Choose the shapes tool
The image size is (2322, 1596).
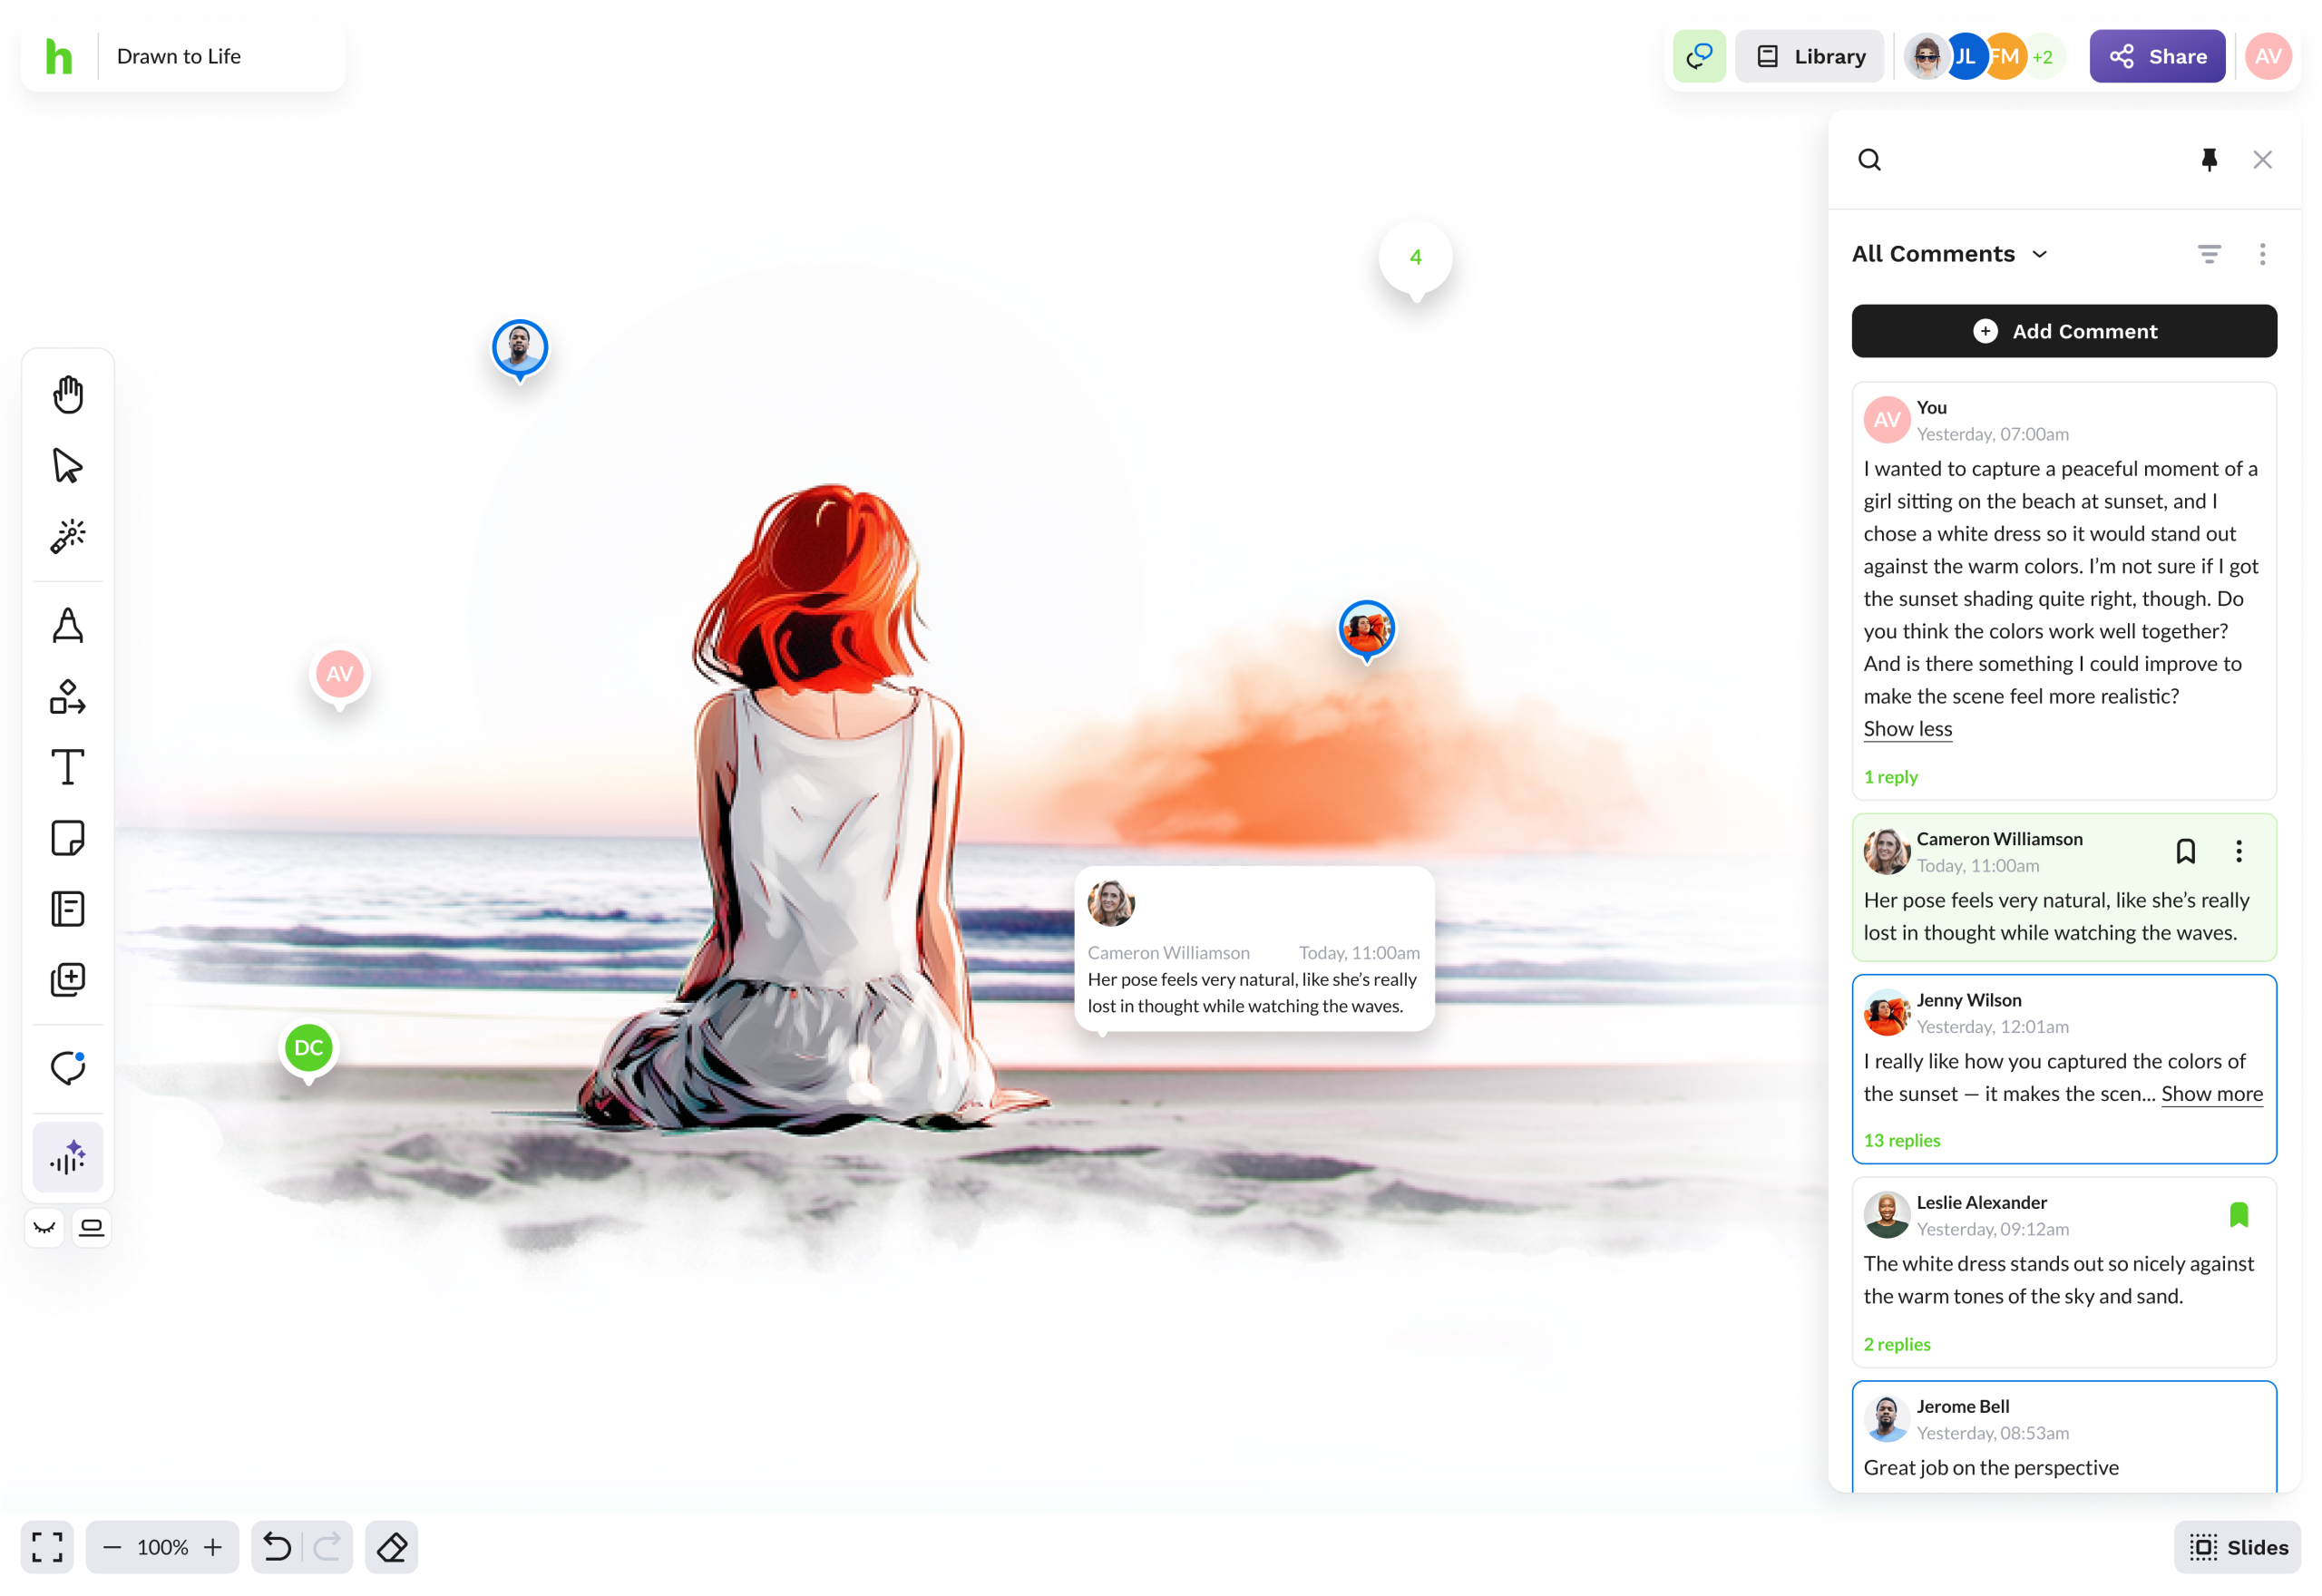(x=68, y=697)
